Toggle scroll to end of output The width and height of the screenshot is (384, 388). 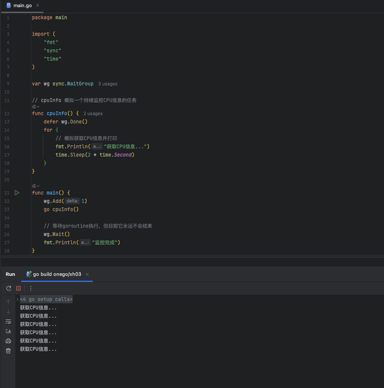(x=8, y=331)
